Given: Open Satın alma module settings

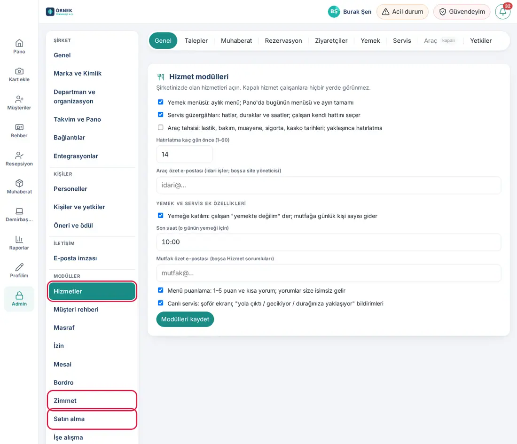Looking at the screenshot, I should point(92,419).
